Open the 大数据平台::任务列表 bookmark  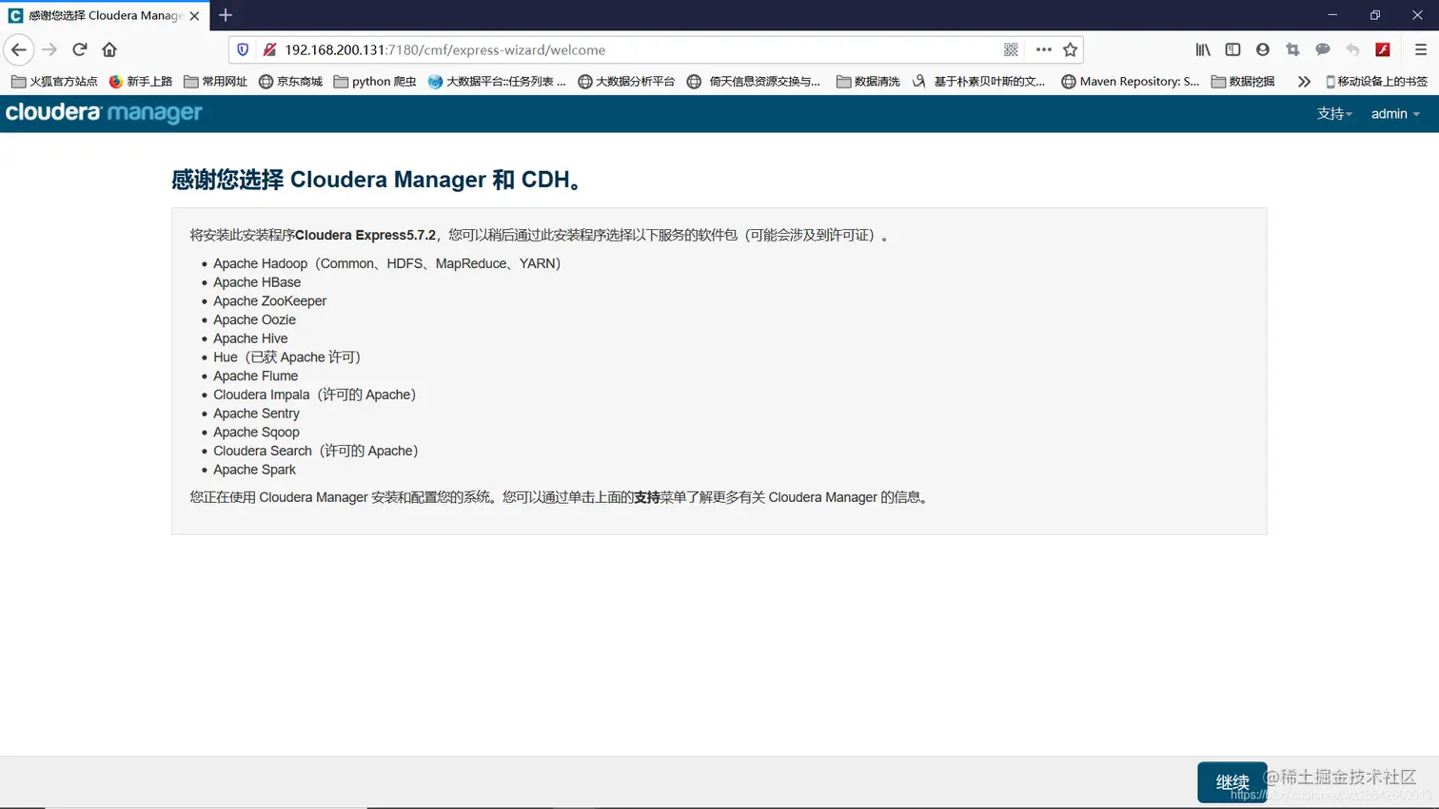tap(497, 82)
